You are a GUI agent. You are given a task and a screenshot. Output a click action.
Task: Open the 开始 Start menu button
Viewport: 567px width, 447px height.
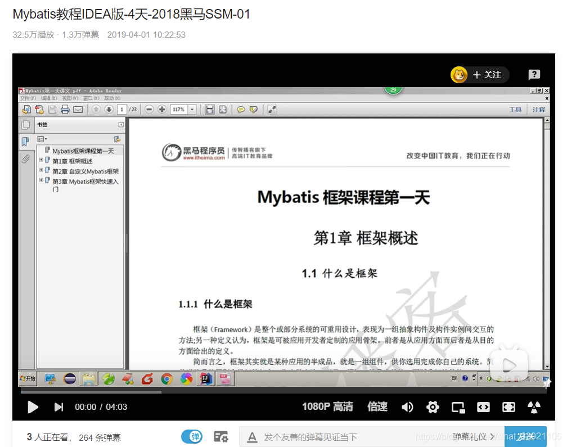click(x=28, y=379)
